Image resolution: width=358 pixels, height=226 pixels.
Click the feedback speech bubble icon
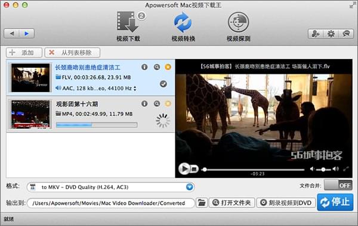(346, 34)
